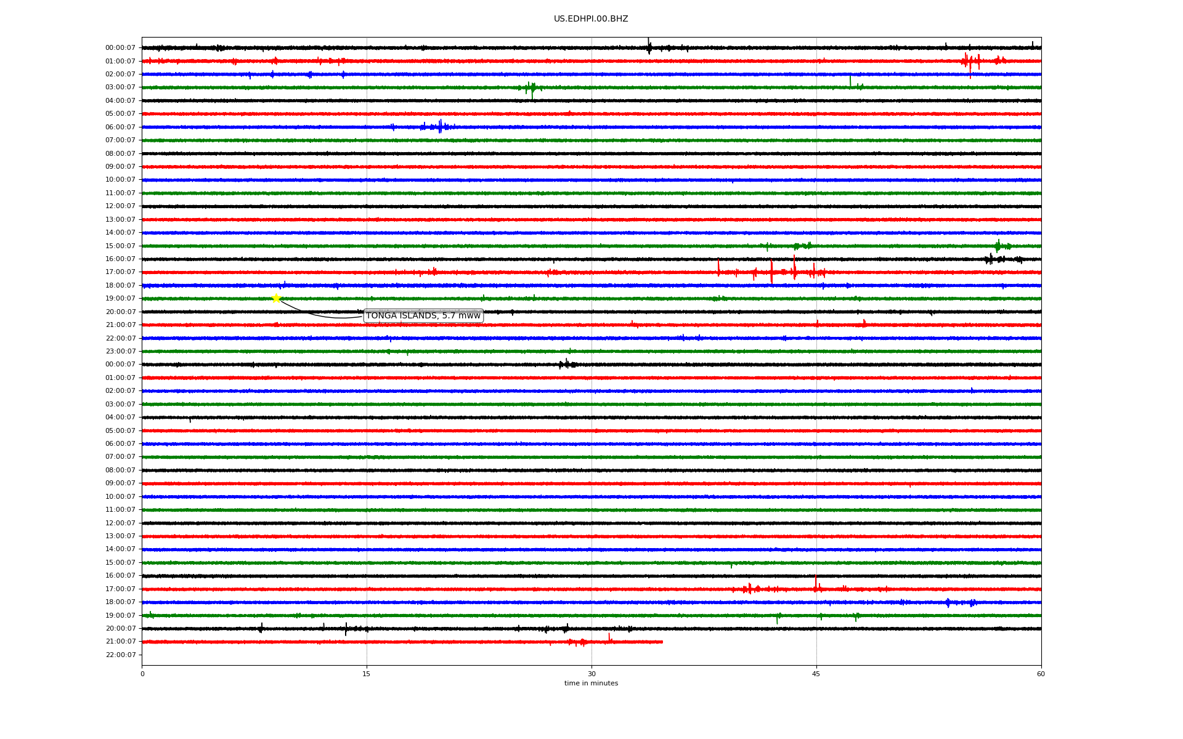Click the US.EDHPI.00.BHZ plot title

591,19
